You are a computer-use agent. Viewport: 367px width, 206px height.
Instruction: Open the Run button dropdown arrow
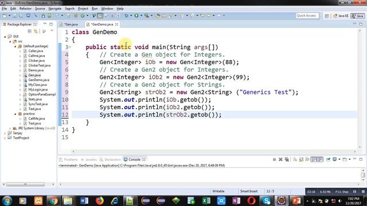point(141,15)
